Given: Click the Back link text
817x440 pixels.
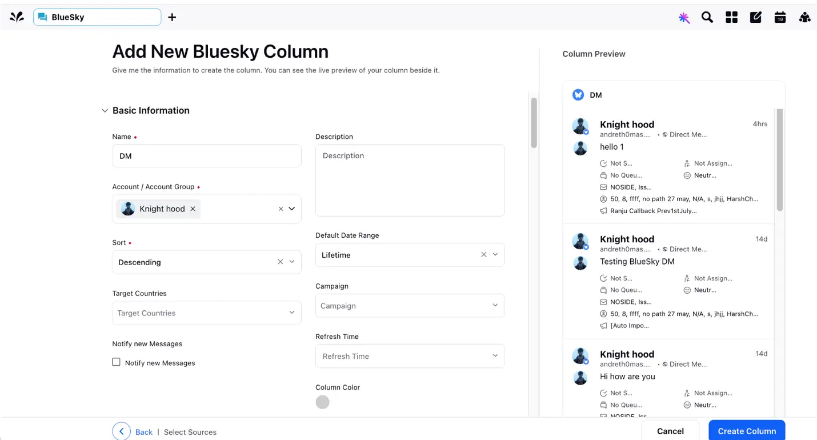Looking at the screenshot, I should pos(144,432).
